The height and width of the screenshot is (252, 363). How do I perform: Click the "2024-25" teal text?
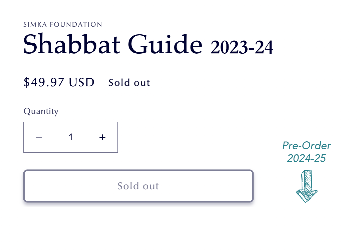(x=306, y=158)
